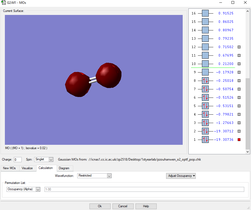This screenshot has height=210, width=251.
Task: Toggle the grey surface marker beside MO 2
Action: pos(239,131)
